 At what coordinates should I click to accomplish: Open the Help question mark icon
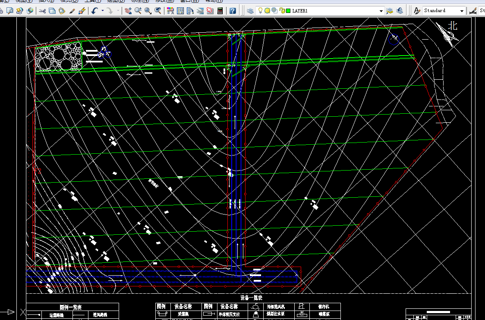pos(233,11)
